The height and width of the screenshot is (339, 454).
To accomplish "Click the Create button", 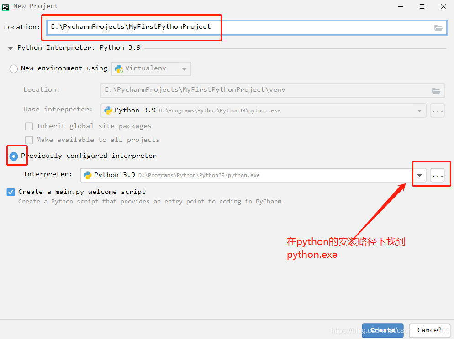I will 382,331.
